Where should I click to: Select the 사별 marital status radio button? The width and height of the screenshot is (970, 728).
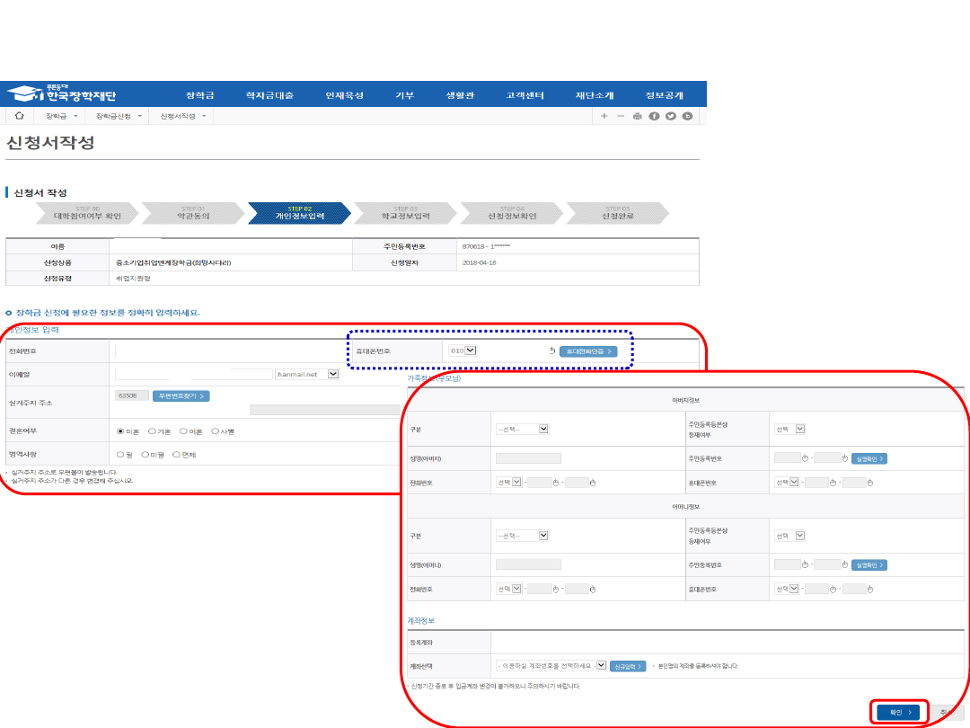tap(216, 431)
